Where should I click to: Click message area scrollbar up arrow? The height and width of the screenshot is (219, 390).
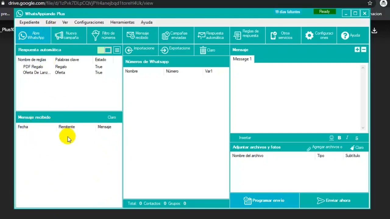coord(363,68)
